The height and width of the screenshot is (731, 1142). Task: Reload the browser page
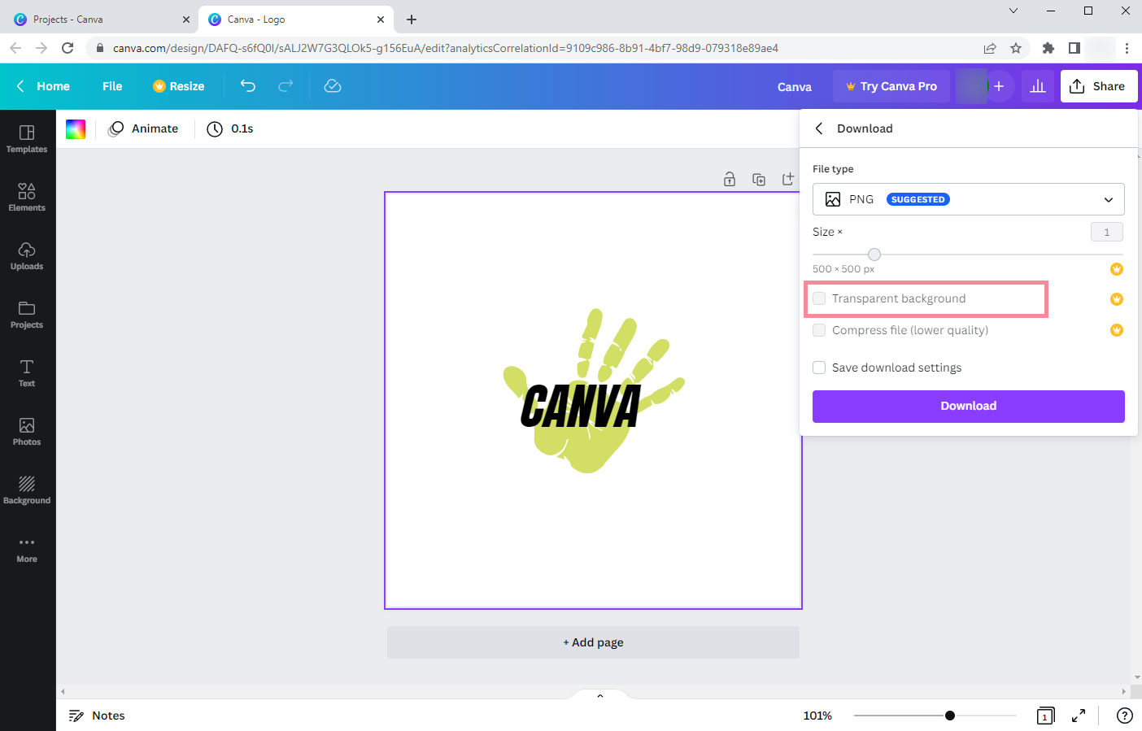pos(68,48)
